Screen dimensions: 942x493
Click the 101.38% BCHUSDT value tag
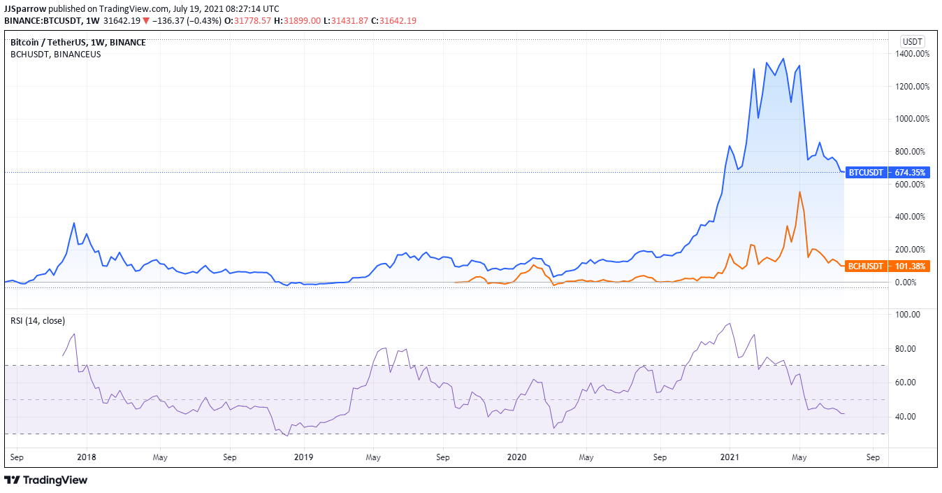click(x=910, y=266)
